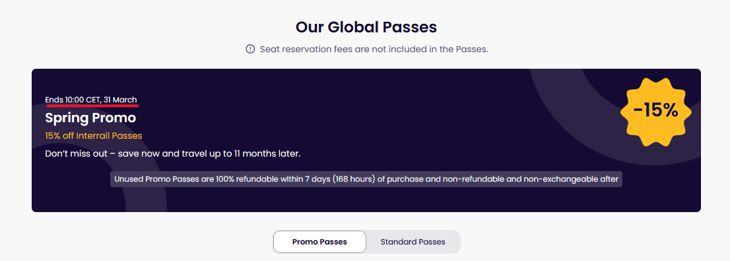730x261 pixels.
Task: Switch to the Standard Passes tab
Action: pos(413,242)
